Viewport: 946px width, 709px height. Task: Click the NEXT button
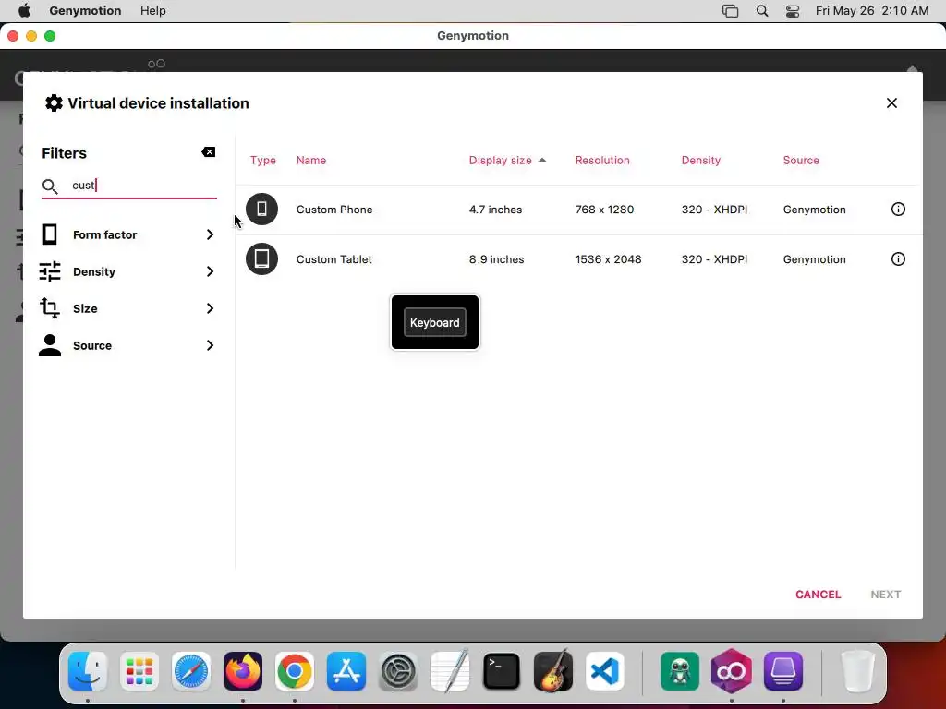[x=886, y=595]
